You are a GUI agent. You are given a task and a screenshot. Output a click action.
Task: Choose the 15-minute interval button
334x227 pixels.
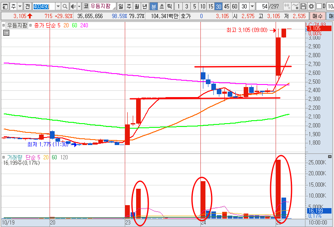[x=210, y=6]
